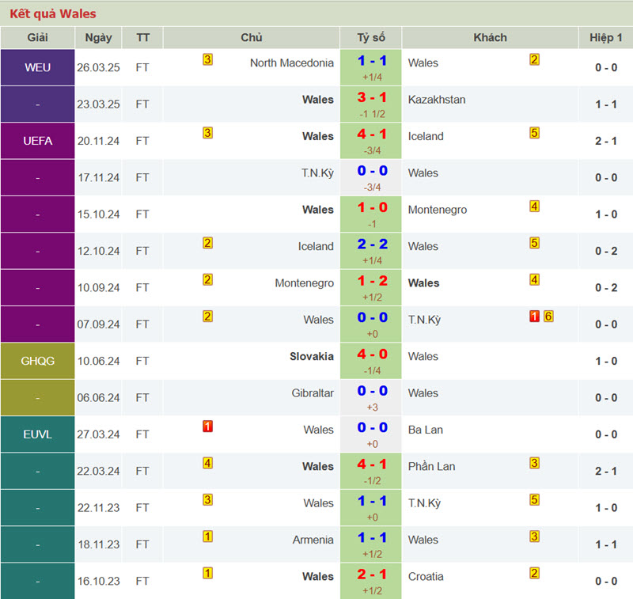Click the yellow card 3 icon beside Wales on 18.11.23
This screenshot has height=599, width=633.
(534, 536)
